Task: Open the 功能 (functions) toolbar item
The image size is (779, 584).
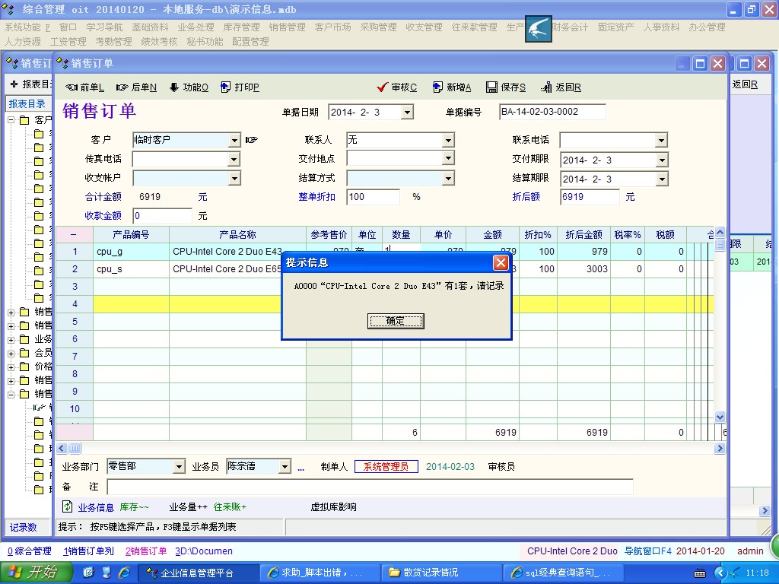Action: click(x=174, y=87)
